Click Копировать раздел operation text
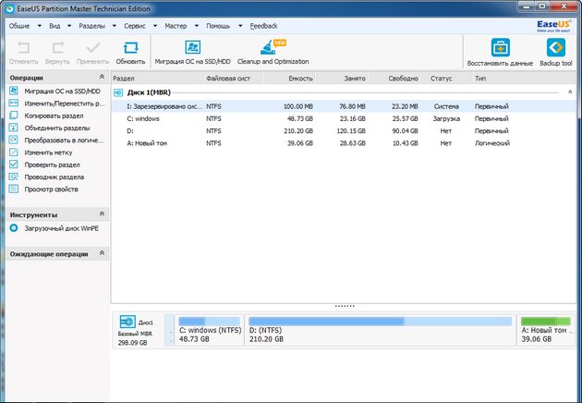The width and height of the screenshot is (582, 403). (x=54, y=116)
